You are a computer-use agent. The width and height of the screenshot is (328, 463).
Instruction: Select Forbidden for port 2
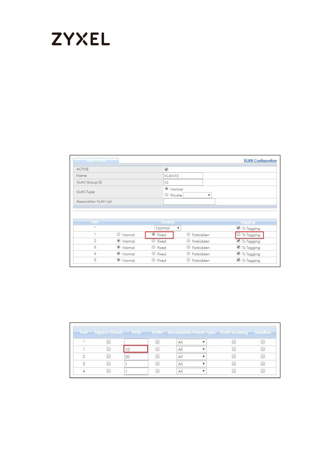(x=188, y=241)
